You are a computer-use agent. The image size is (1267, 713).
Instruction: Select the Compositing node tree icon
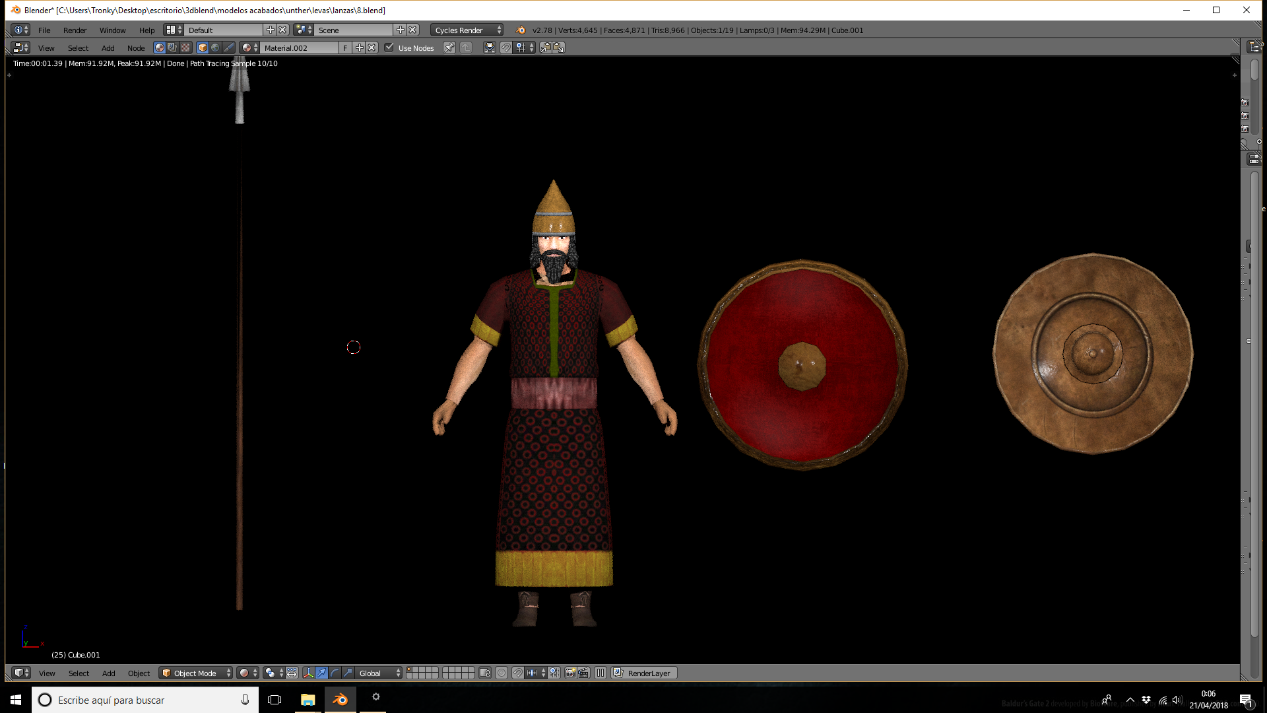172,48
